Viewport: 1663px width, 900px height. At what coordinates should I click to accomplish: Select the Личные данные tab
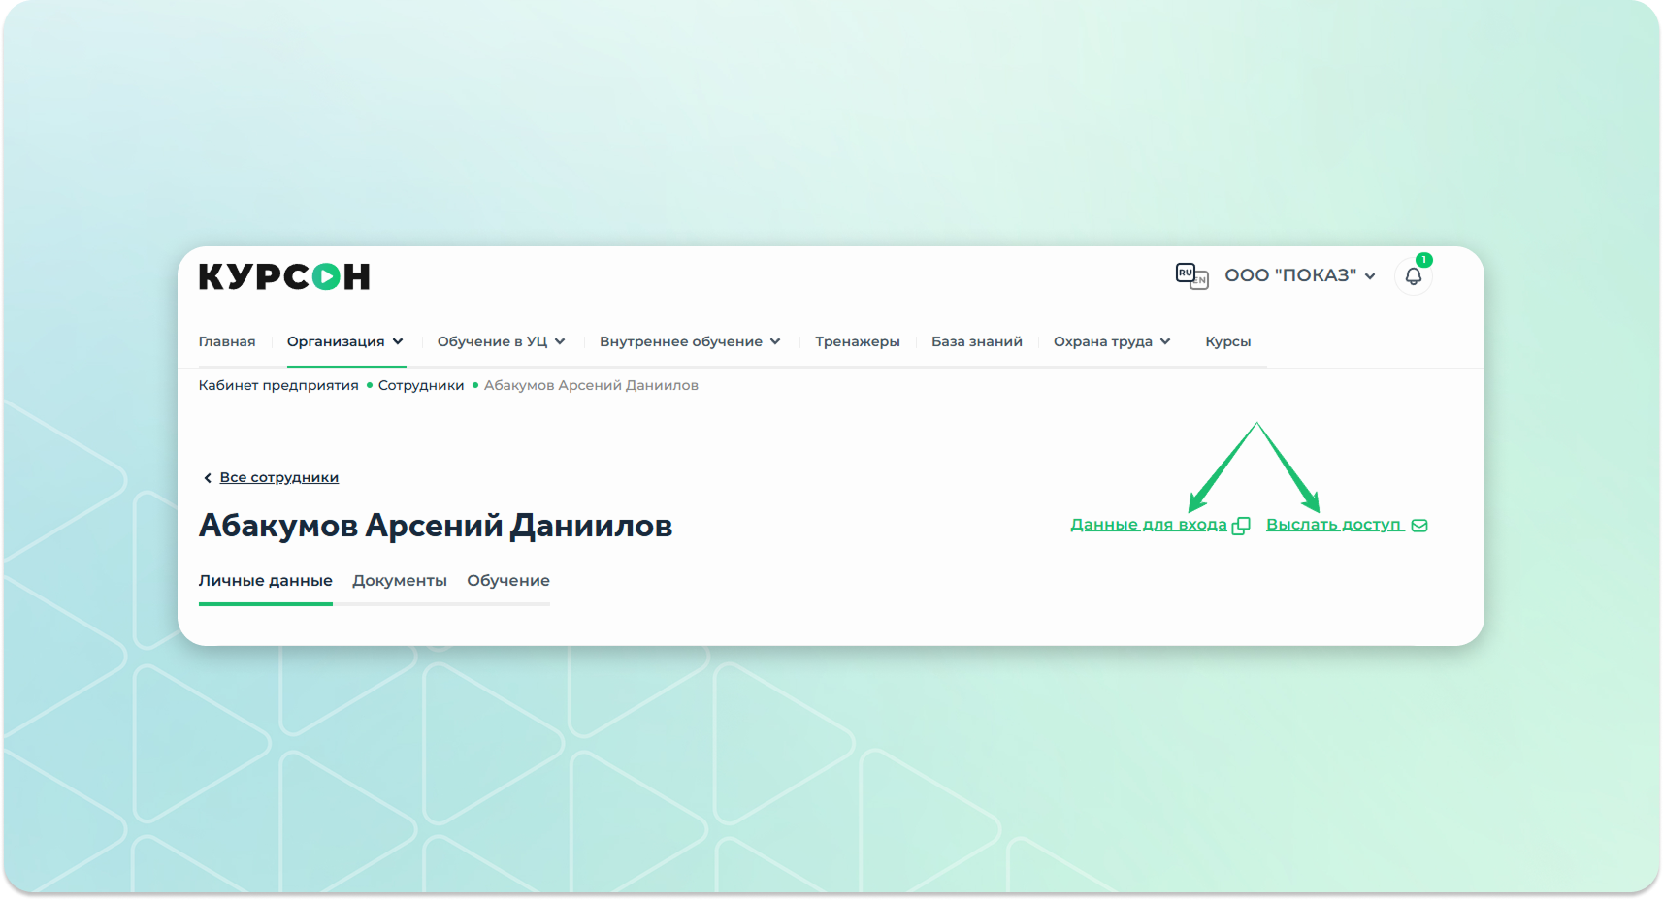(265, 580)
